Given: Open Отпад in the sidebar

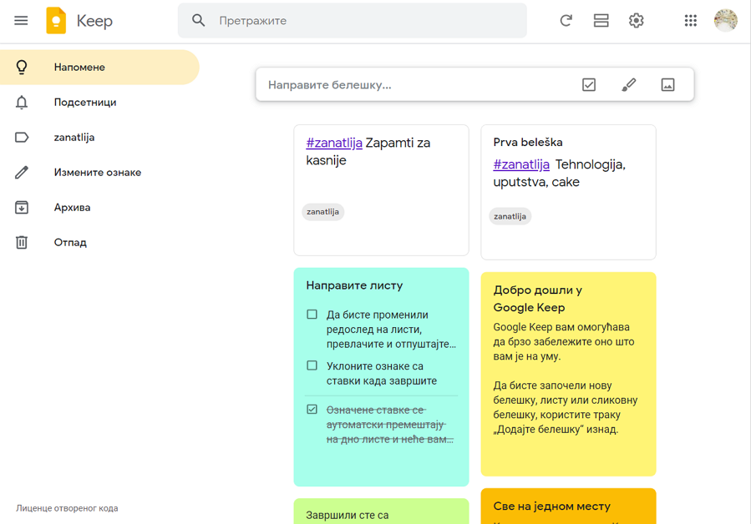Looking at the screenshot, I should [x=99, y=242].
